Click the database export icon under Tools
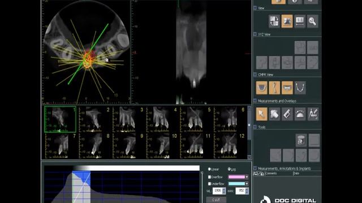Screen dimensions: 362x203 pos(301,140)
